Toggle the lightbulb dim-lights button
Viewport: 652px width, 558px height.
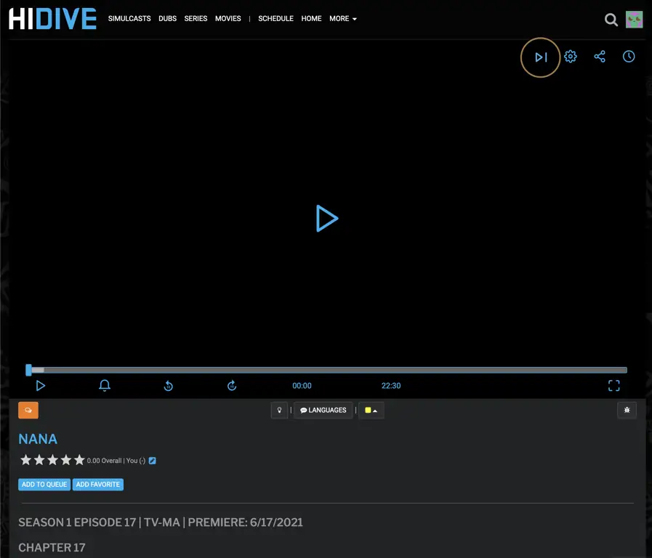tap(279, 410)
